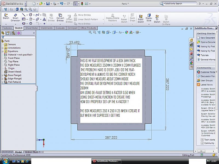Open the Open-file dropdown arrow

[x=44, y=4]
